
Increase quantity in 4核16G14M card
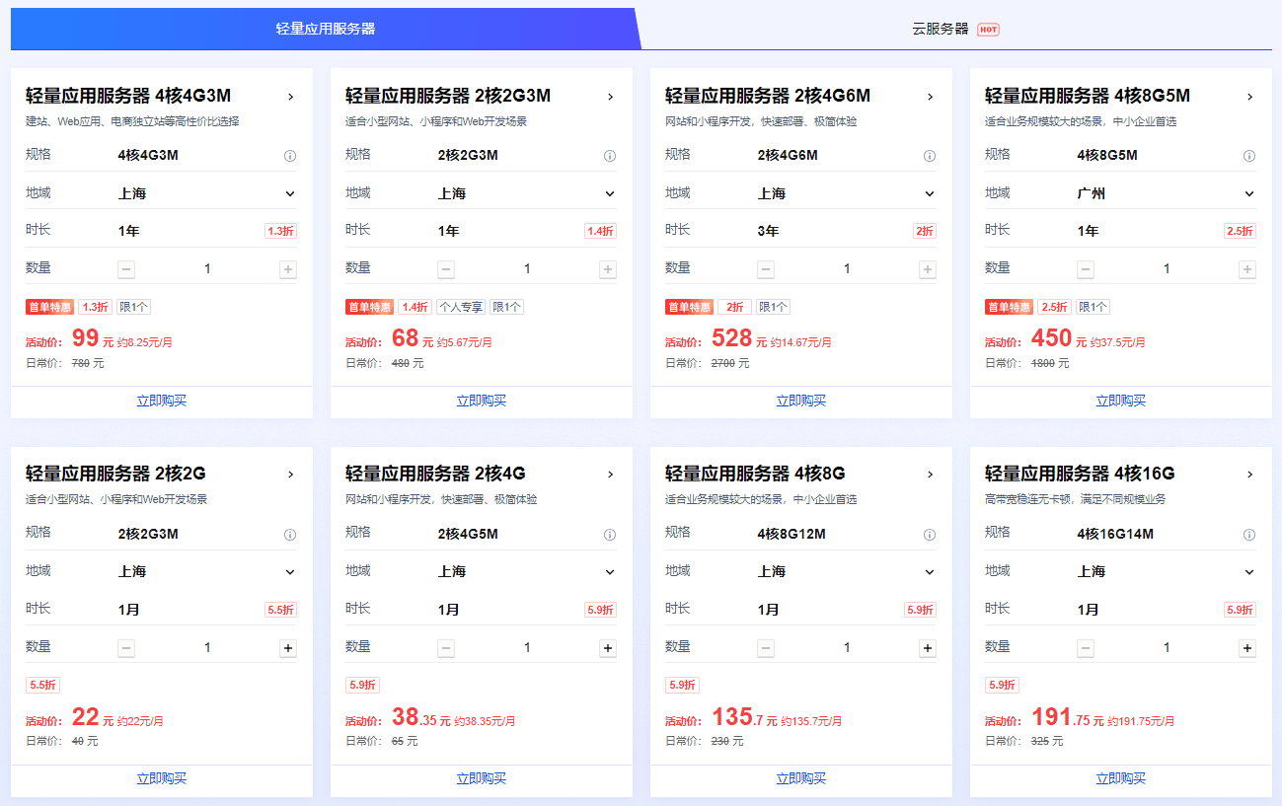[1247, 648]
